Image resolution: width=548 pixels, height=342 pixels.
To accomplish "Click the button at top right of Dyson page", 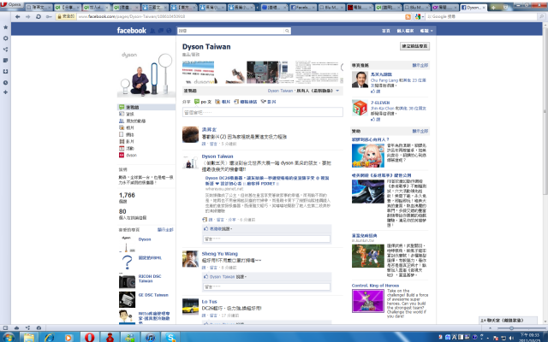I will pos(414,46).
